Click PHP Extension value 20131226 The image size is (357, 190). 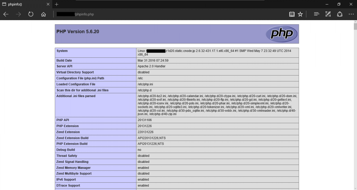tap(145, 126)
